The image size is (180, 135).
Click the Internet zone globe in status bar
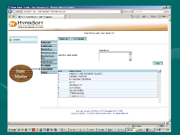(x=133, y=126)
